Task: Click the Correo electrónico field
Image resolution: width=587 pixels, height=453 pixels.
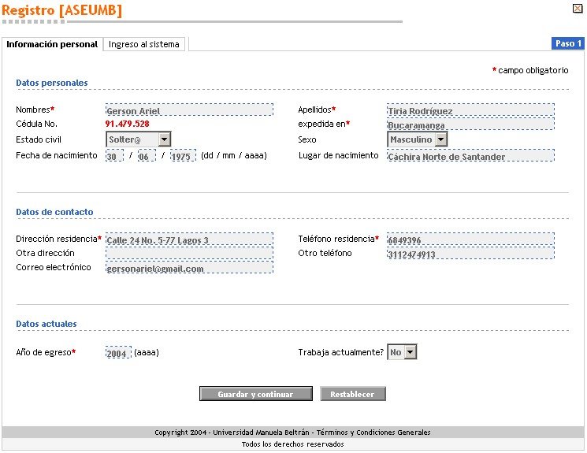Action: coord(189,268)
